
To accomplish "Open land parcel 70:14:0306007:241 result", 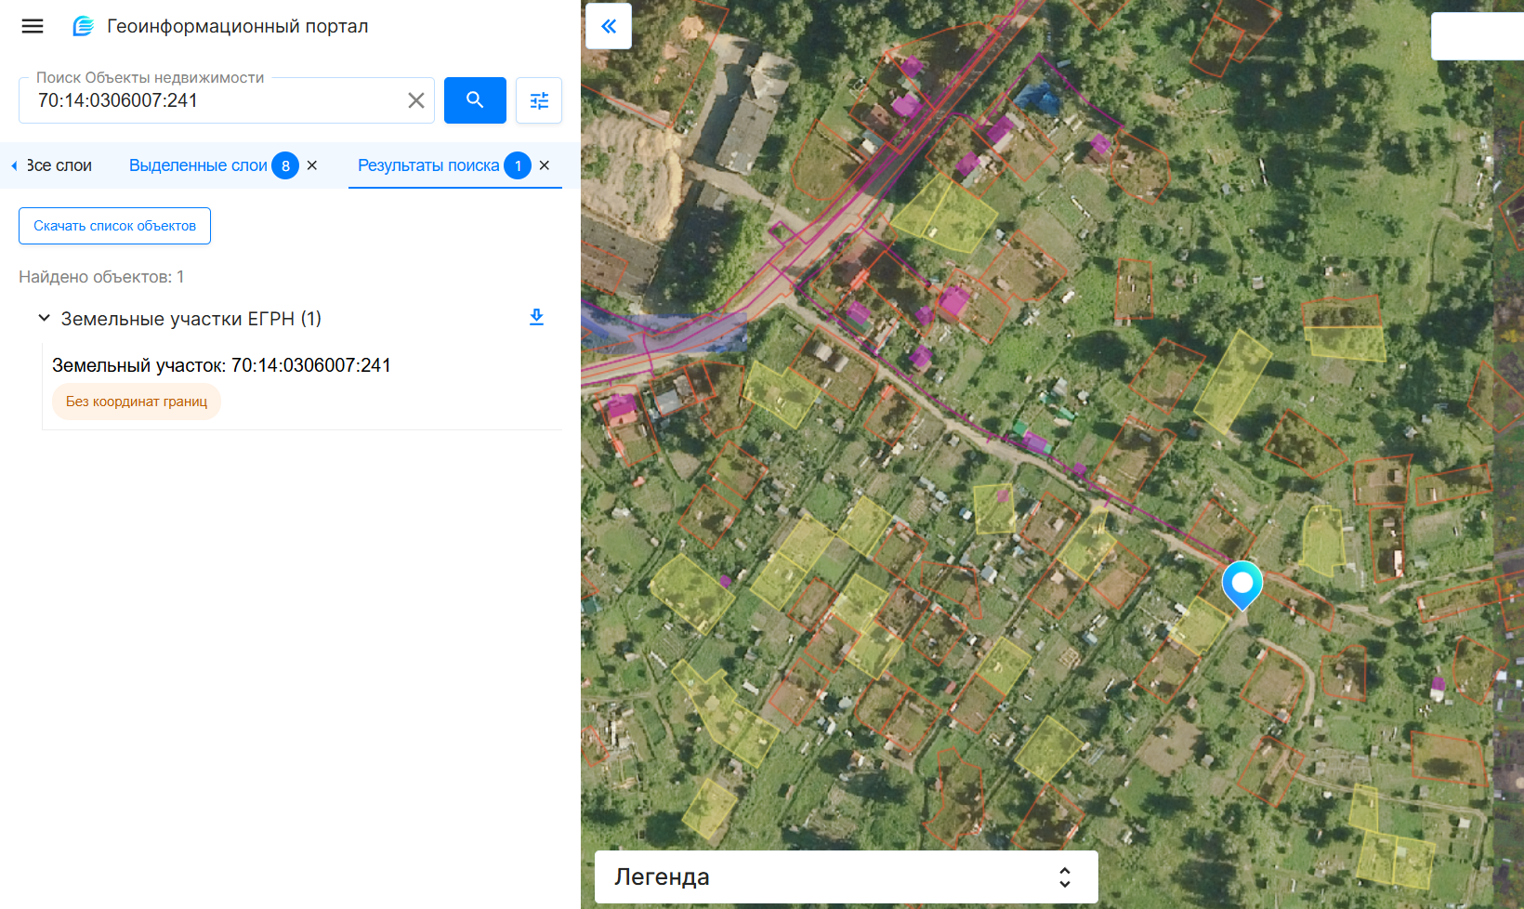I will (x=221, y=365).
